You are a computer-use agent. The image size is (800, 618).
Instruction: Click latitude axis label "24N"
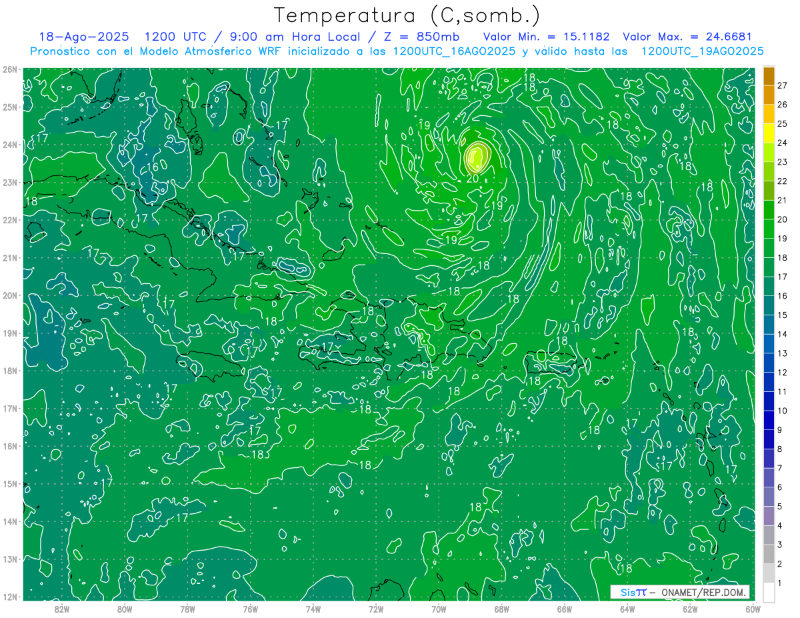pos(9,145)
